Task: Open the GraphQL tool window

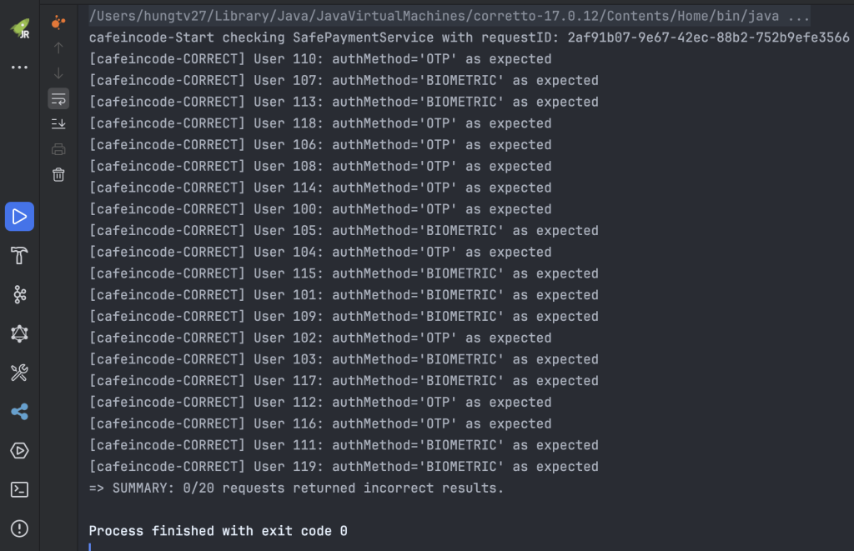Action: 20,333
